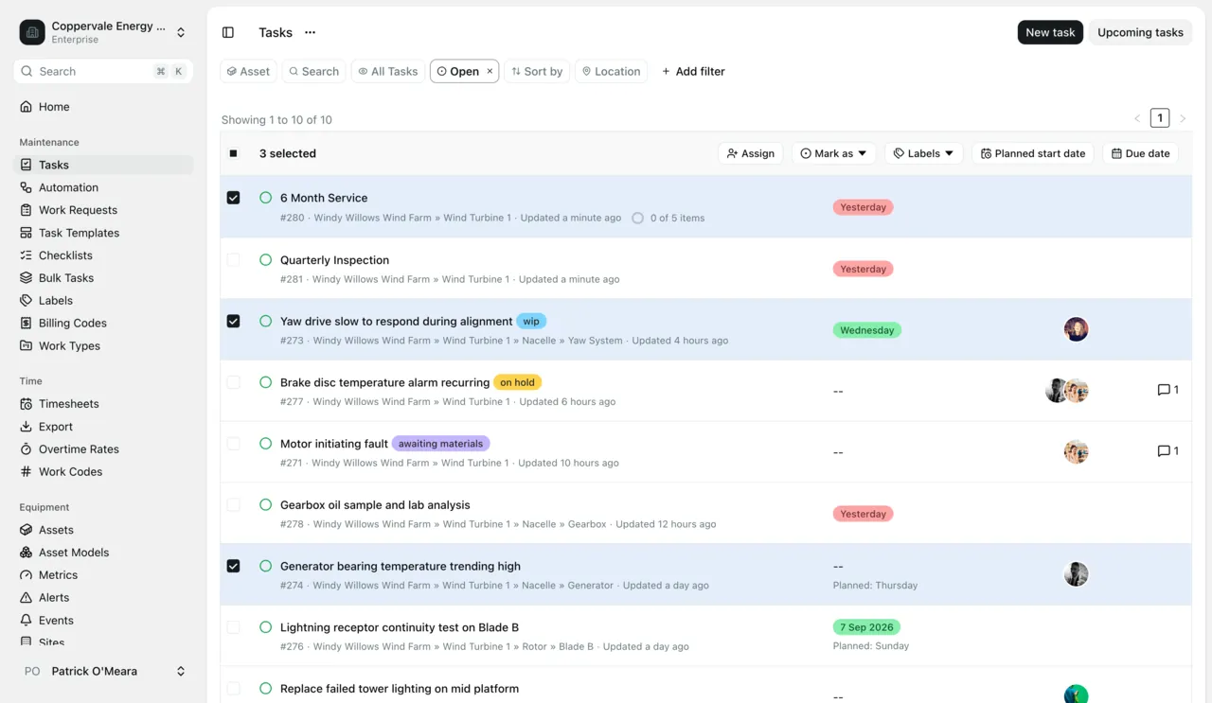Open the Sort by dropdown

[x=537, y=71]
